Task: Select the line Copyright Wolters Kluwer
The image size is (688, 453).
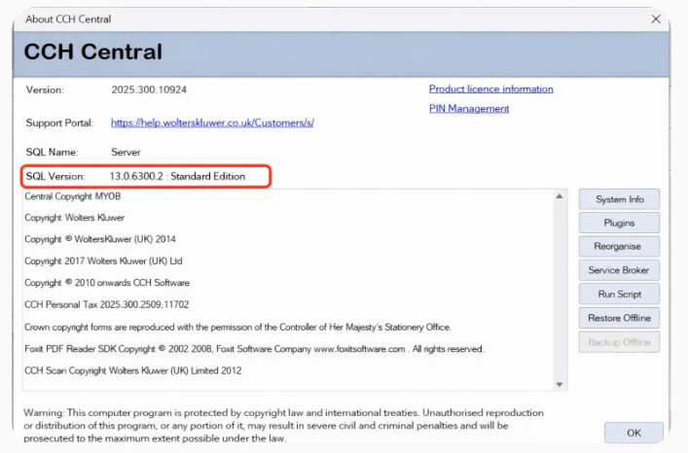Action: tap(75, 218)
